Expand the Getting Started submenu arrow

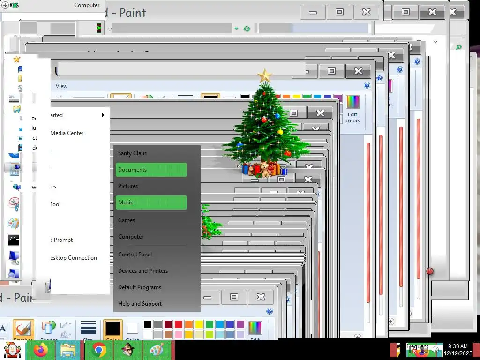click(103, 115)
